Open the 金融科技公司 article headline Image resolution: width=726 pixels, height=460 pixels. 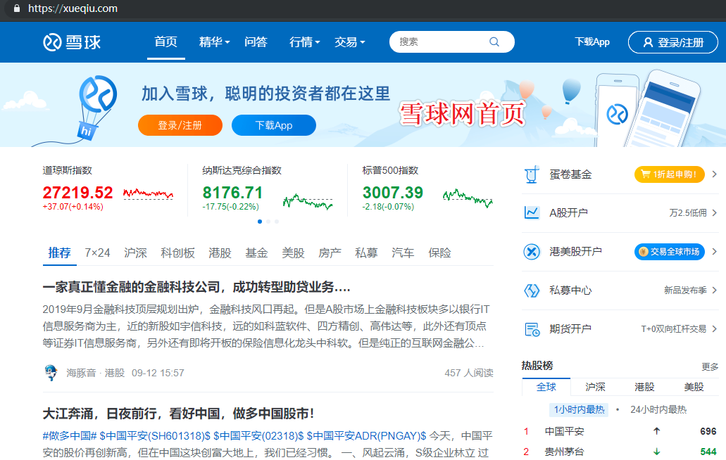(196, 287)
